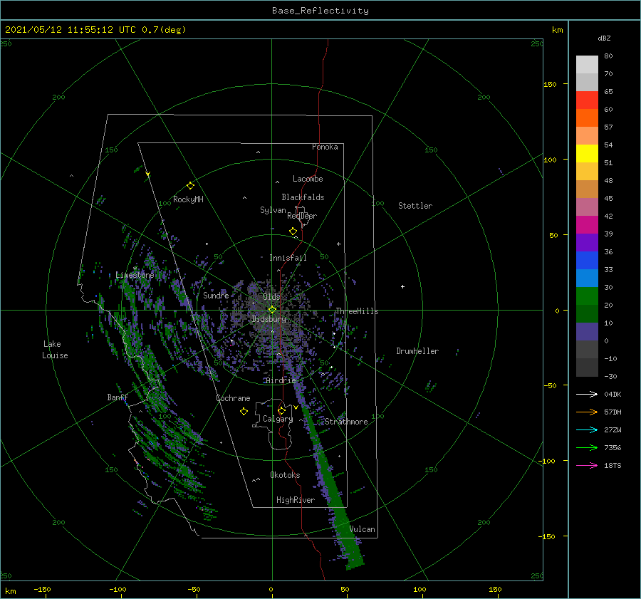Click the Base_Reflectivity title
This screenshot has width=641, height=599.
pyautogui.click(x=320, y=11)
